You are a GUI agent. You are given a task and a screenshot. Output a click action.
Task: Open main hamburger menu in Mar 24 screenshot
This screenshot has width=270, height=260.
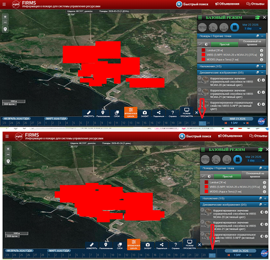pos(7,136)
